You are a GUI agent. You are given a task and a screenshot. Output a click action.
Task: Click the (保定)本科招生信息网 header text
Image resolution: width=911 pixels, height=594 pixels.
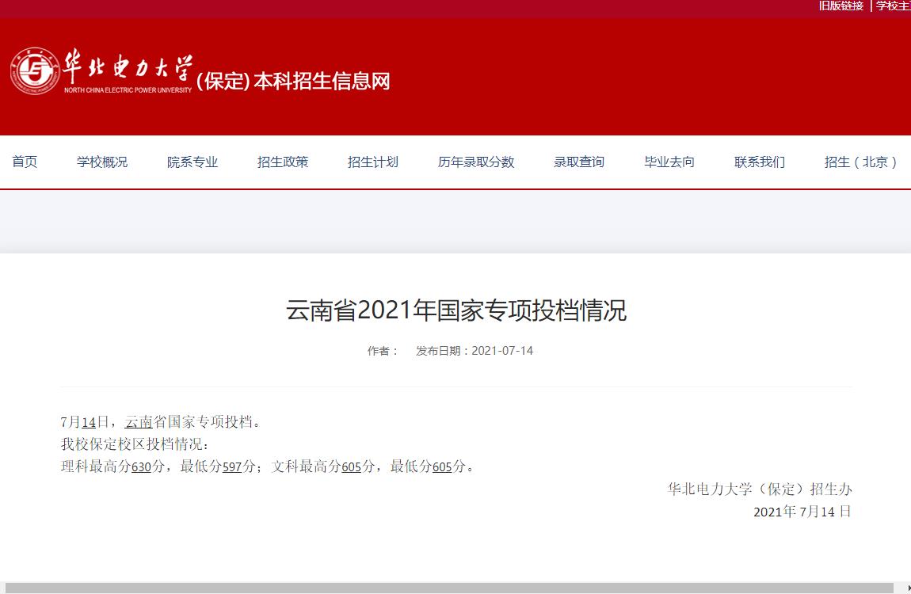click(x=293, y=82)
